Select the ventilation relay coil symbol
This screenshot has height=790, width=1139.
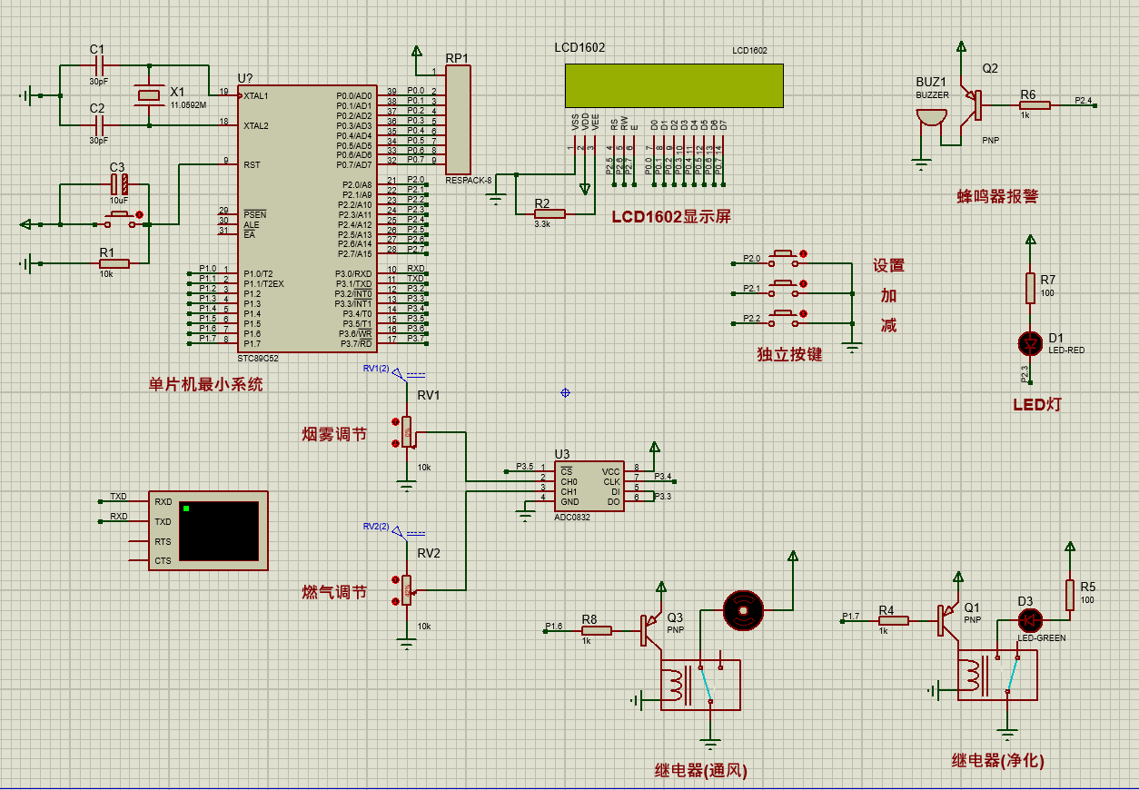point(674,686)
